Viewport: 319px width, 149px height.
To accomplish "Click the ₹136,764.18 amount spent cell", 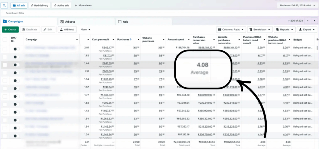I will [183, 47].
